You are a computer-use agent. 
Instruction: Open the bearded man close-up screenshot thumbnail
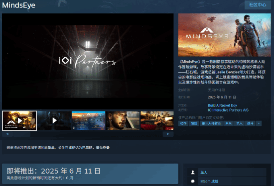pyautogui.click(x=123, y=120)
